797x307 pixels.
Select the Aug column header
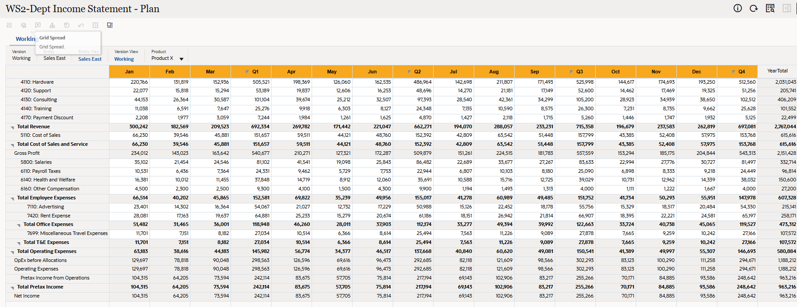(x=494, y=72)
